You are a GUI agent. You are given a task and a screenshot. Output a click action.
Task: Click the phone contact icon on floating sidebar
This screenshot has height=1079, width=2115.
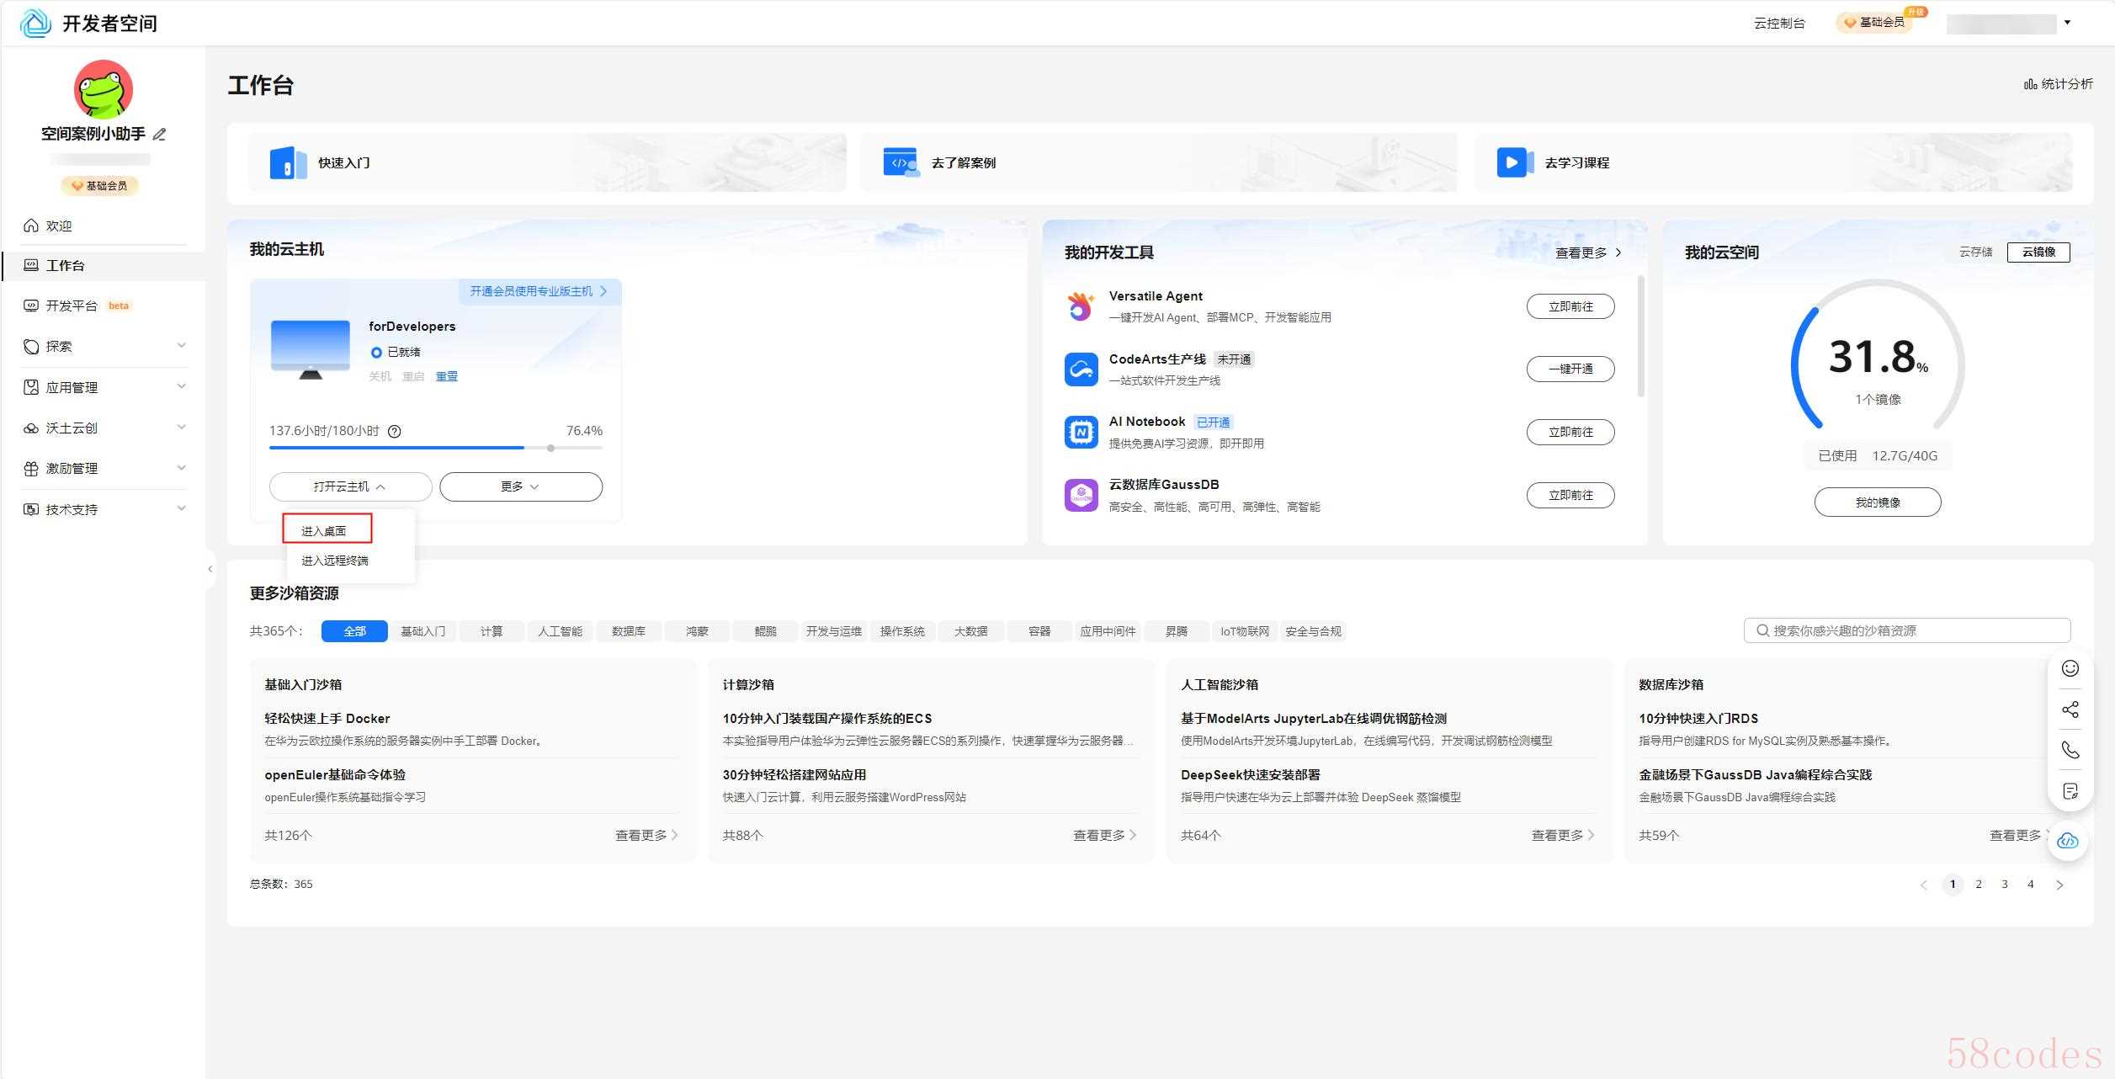pyautogui.click(x=2070, y=750)
